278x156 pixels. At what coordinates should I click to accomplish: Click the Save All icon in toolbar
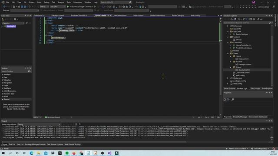(25, 7)
